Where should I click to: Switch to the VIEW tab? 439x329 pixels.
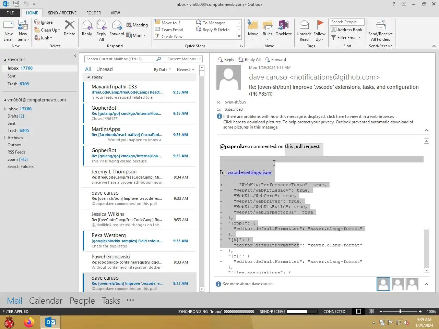click(x=115, y=13)
